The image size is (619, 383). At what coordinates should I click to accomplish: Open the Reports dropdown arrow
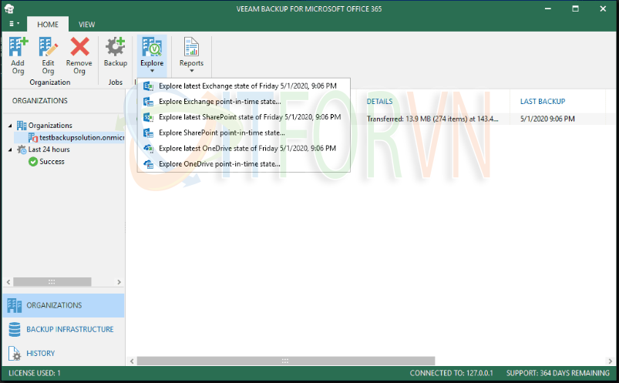(x=191, y=71)
